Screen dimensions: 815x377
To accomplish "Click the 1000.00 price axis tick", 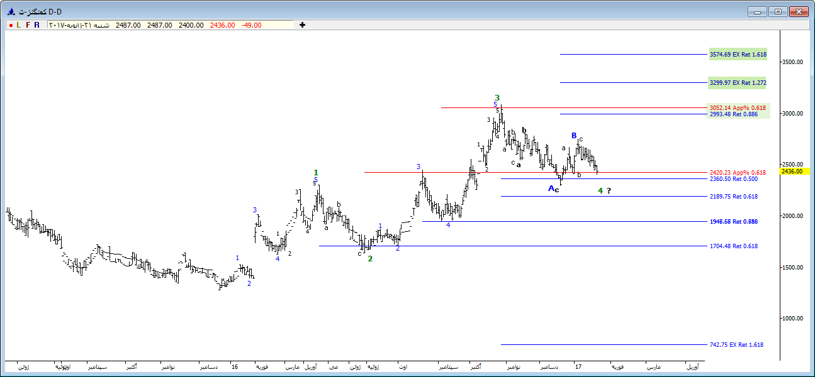I will click(x=792, y=319).
